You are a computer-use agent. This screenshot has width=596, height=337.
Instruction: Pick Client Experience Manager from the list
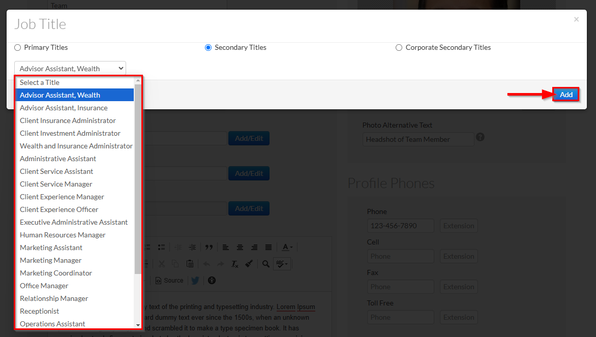click(75, 197)
